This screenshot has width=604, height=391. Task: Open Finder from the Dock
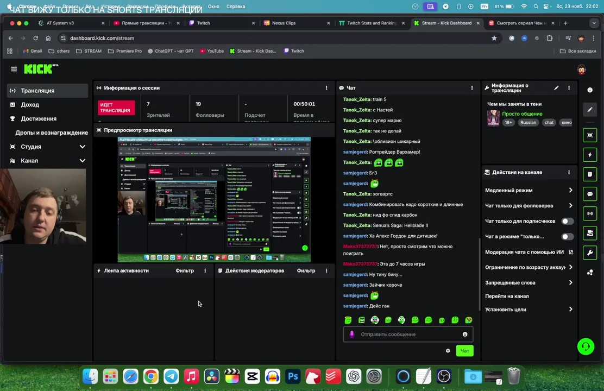click(90, 376)
